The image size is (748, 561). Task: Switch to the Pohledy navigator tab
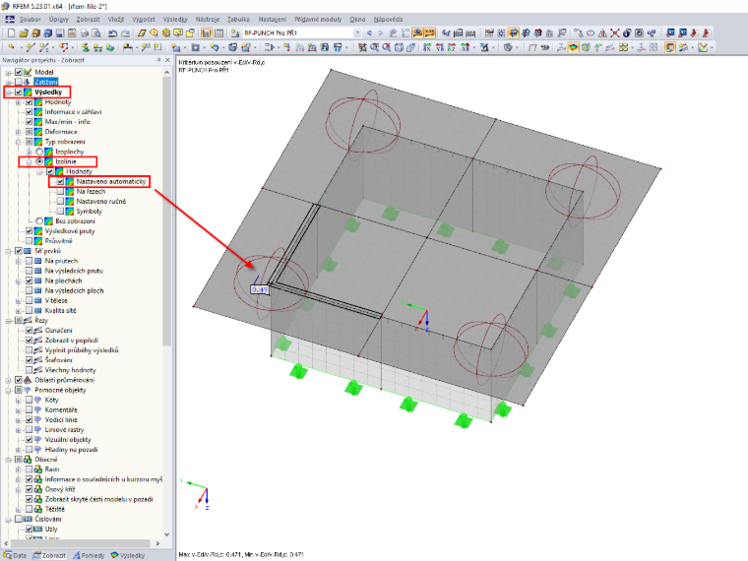pyautogui.click(x=89, y=555)
